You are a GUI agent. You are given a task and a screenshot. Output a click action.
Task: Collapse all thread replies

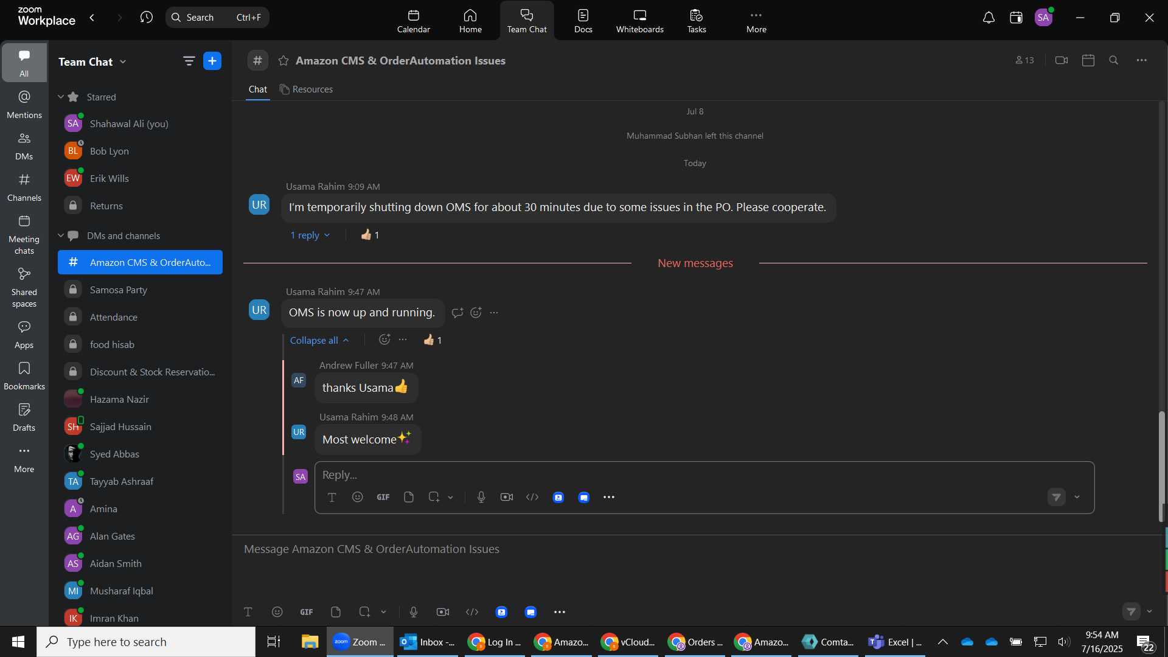(319, 340)
